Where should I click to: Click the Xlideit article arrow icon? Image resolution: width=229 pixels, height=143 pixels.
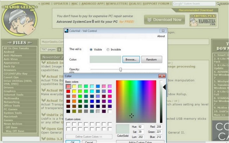tap(44, 62)
